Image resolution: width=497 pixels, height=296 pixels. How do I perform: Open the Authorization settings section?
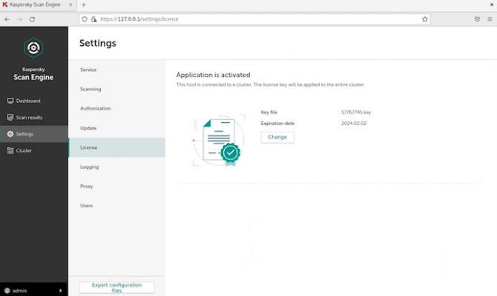click(116, 109)
